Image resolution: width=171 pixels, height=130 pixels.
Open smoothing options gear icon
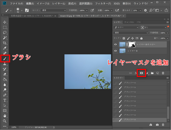pyautogui.click(x=145, y=10)
